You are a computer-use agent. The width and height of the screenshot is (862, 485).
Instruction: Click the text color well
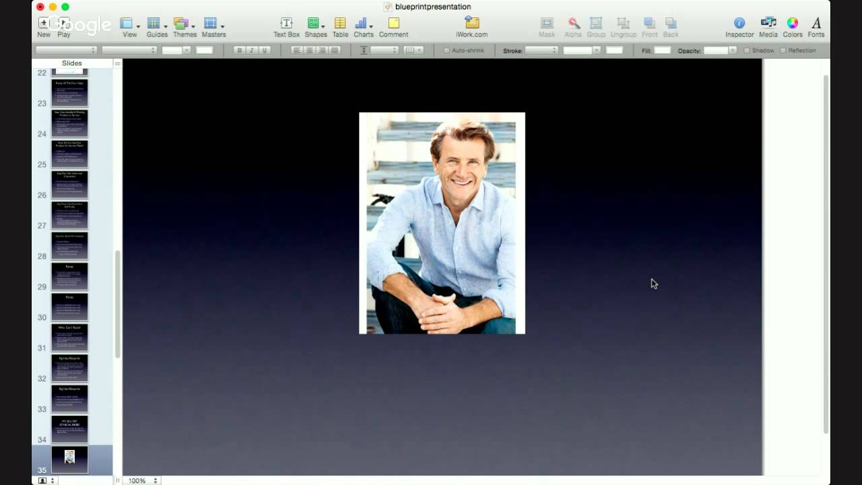[204, 51]
